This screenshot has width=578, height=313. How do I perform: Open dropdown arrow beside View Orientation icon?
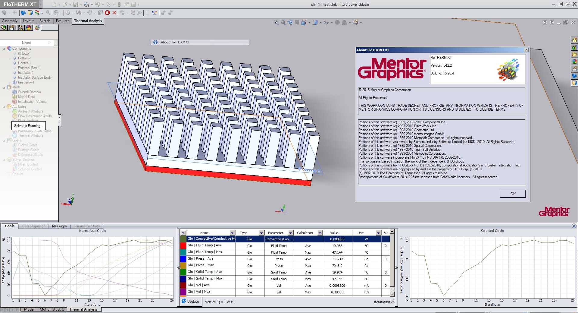[309, 23]
